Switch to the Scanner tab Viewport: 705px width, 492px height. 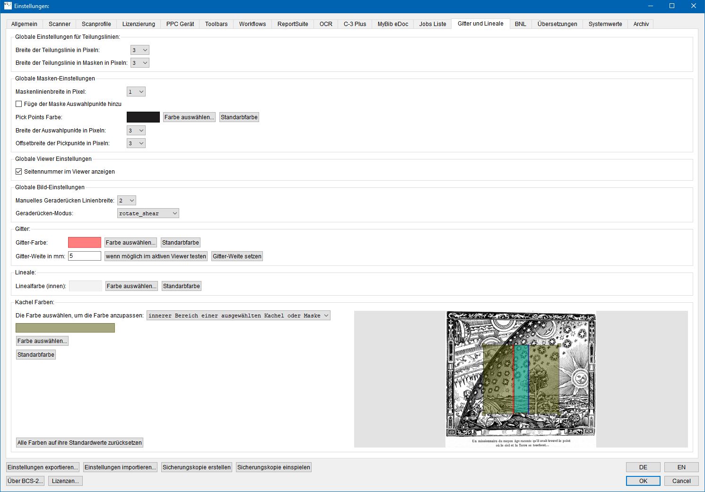click(60, 24)
